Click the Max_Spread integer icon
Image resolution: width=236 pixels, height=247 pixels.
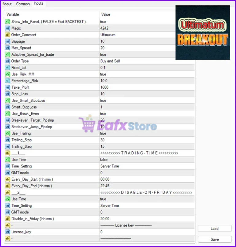point(7,48)
